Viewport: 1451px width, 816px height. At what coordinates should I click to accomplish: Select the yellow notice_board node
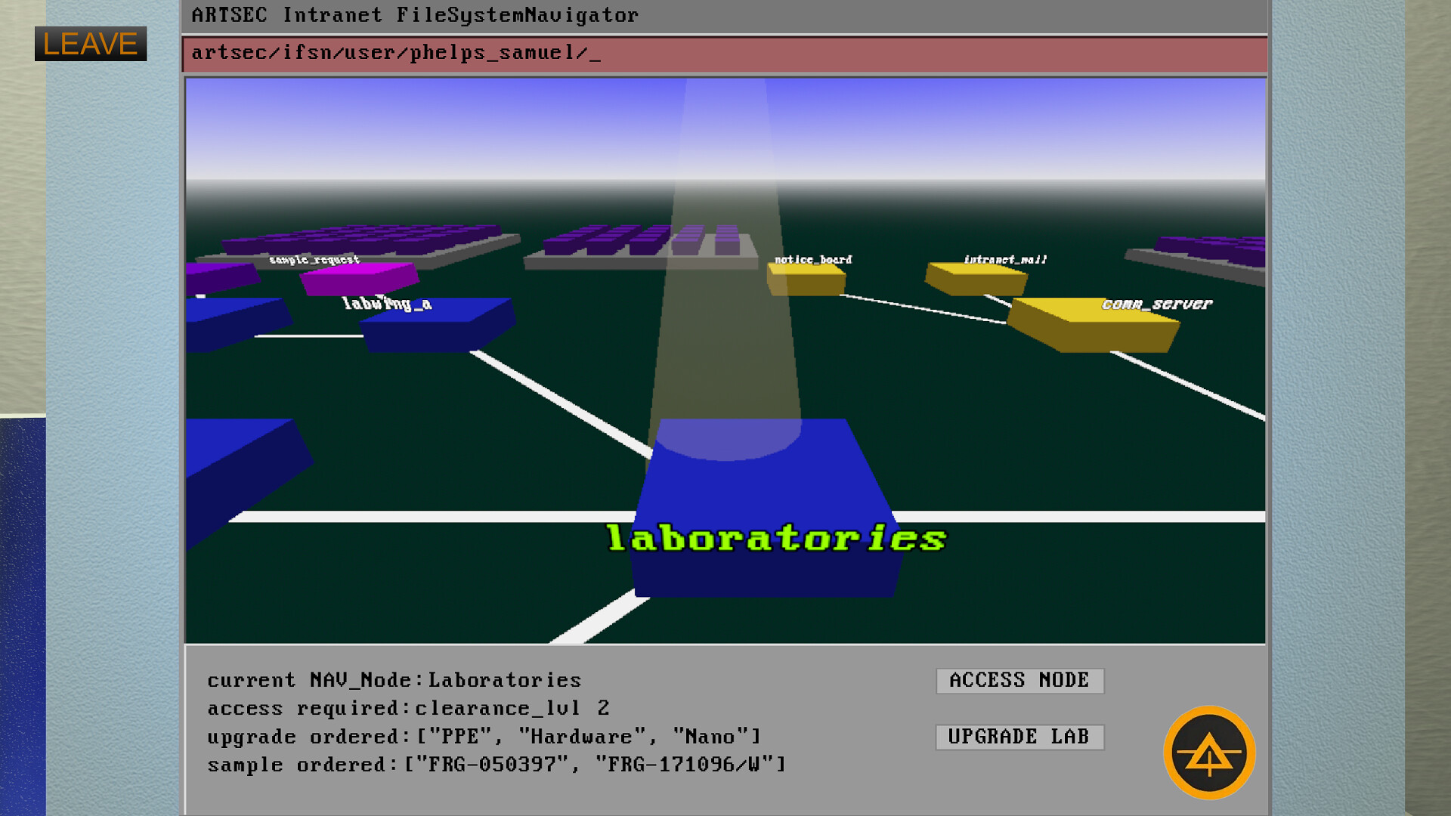coord(806,280)
